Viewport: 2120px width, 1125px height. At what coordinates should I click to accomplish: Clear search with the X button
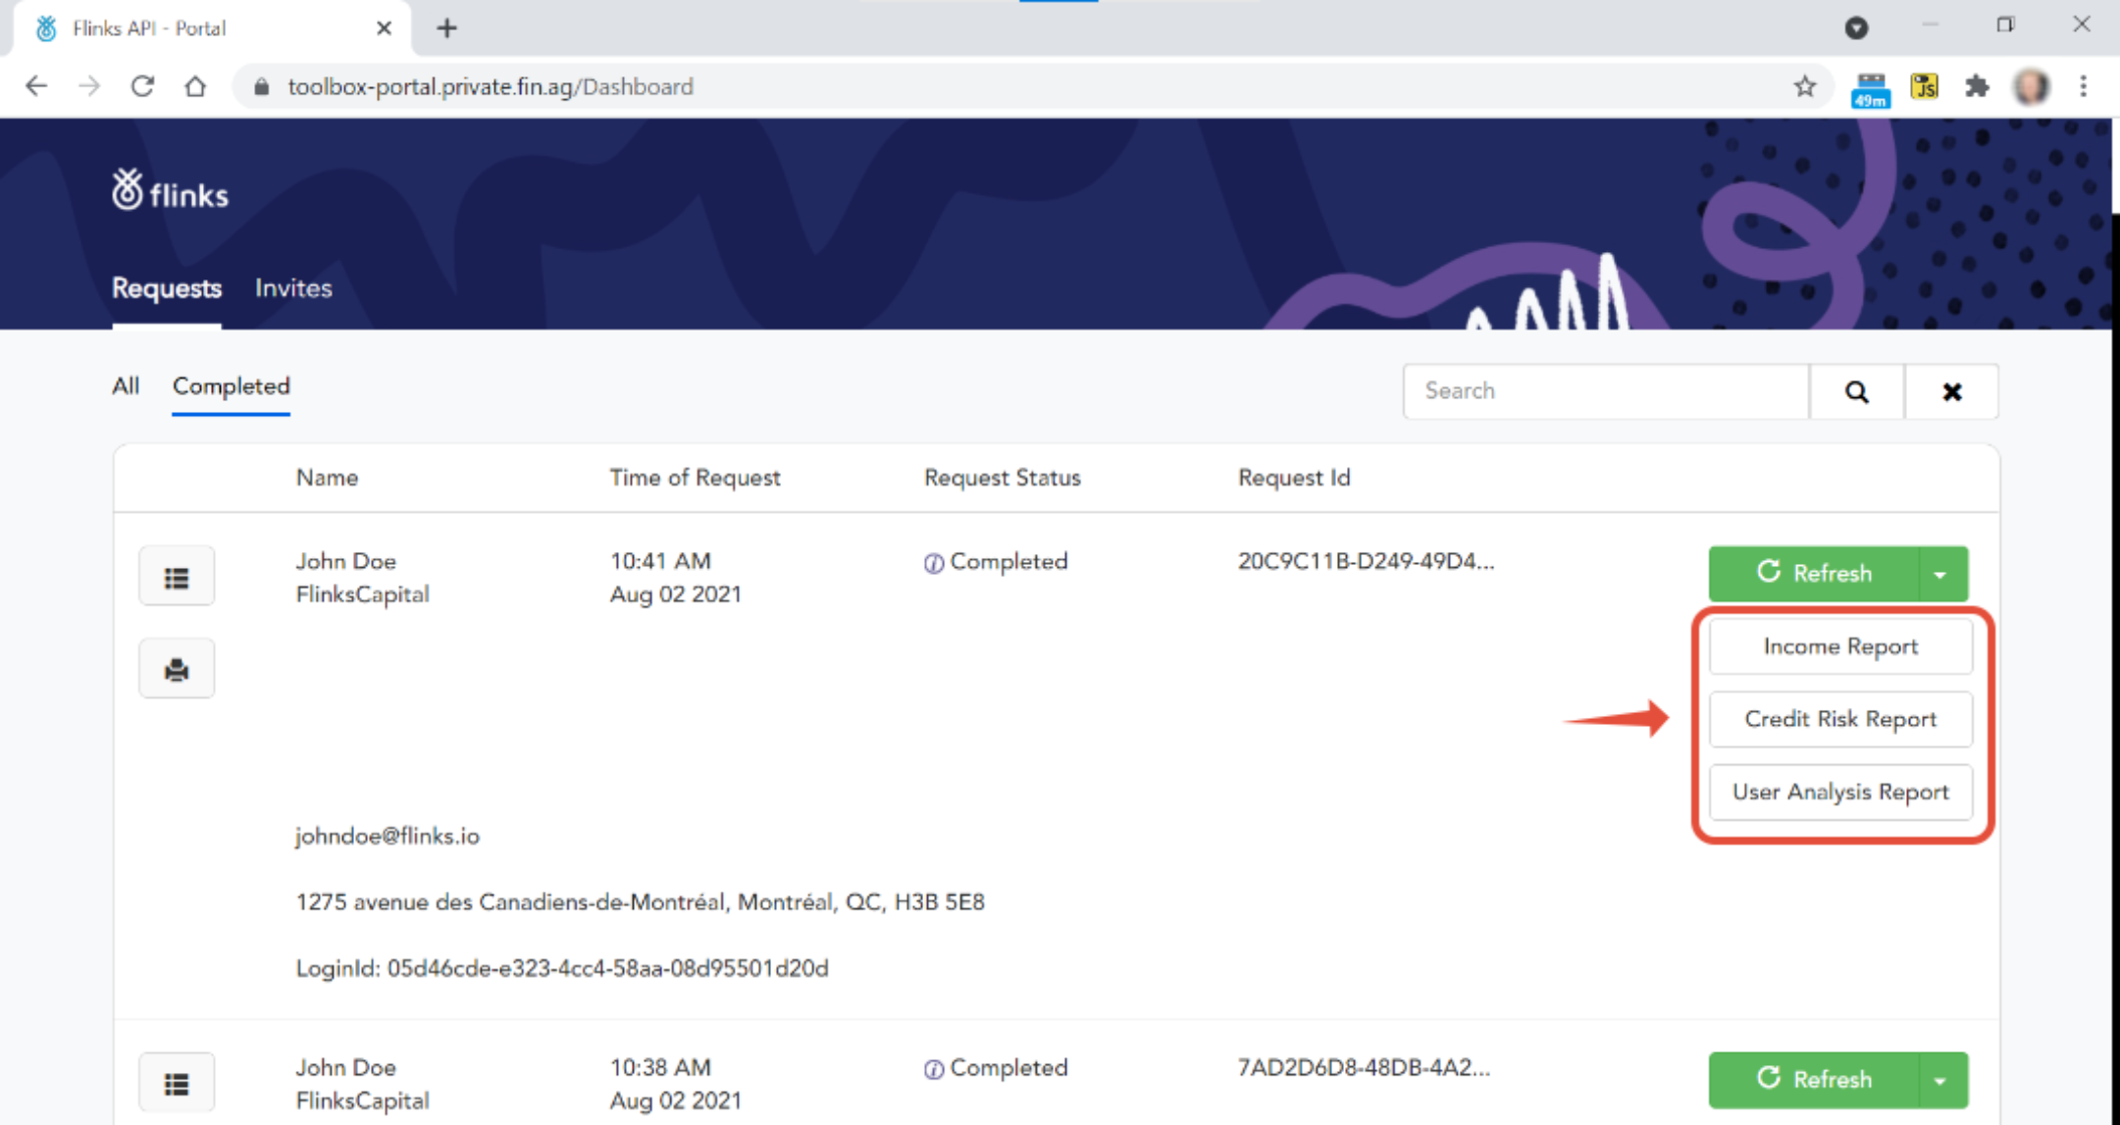click(1951, 391)
